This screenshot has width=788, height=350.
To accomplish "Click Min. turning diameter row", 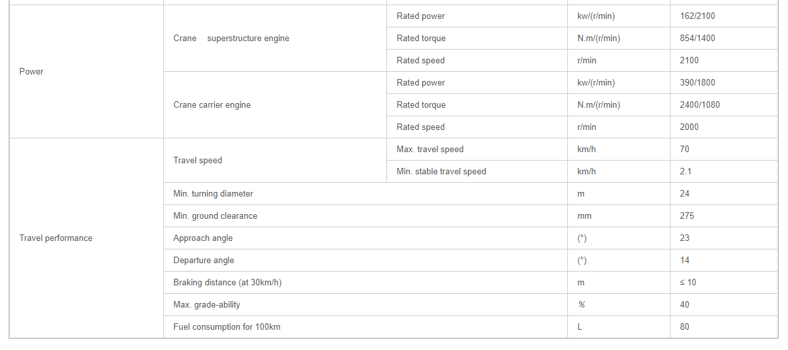I will click(x=471, y=194).
